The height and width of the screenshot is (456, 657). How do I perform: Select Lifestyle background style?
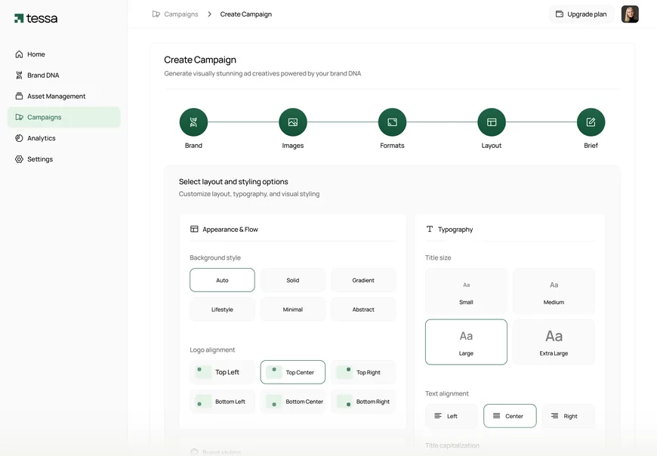point(222,310)
